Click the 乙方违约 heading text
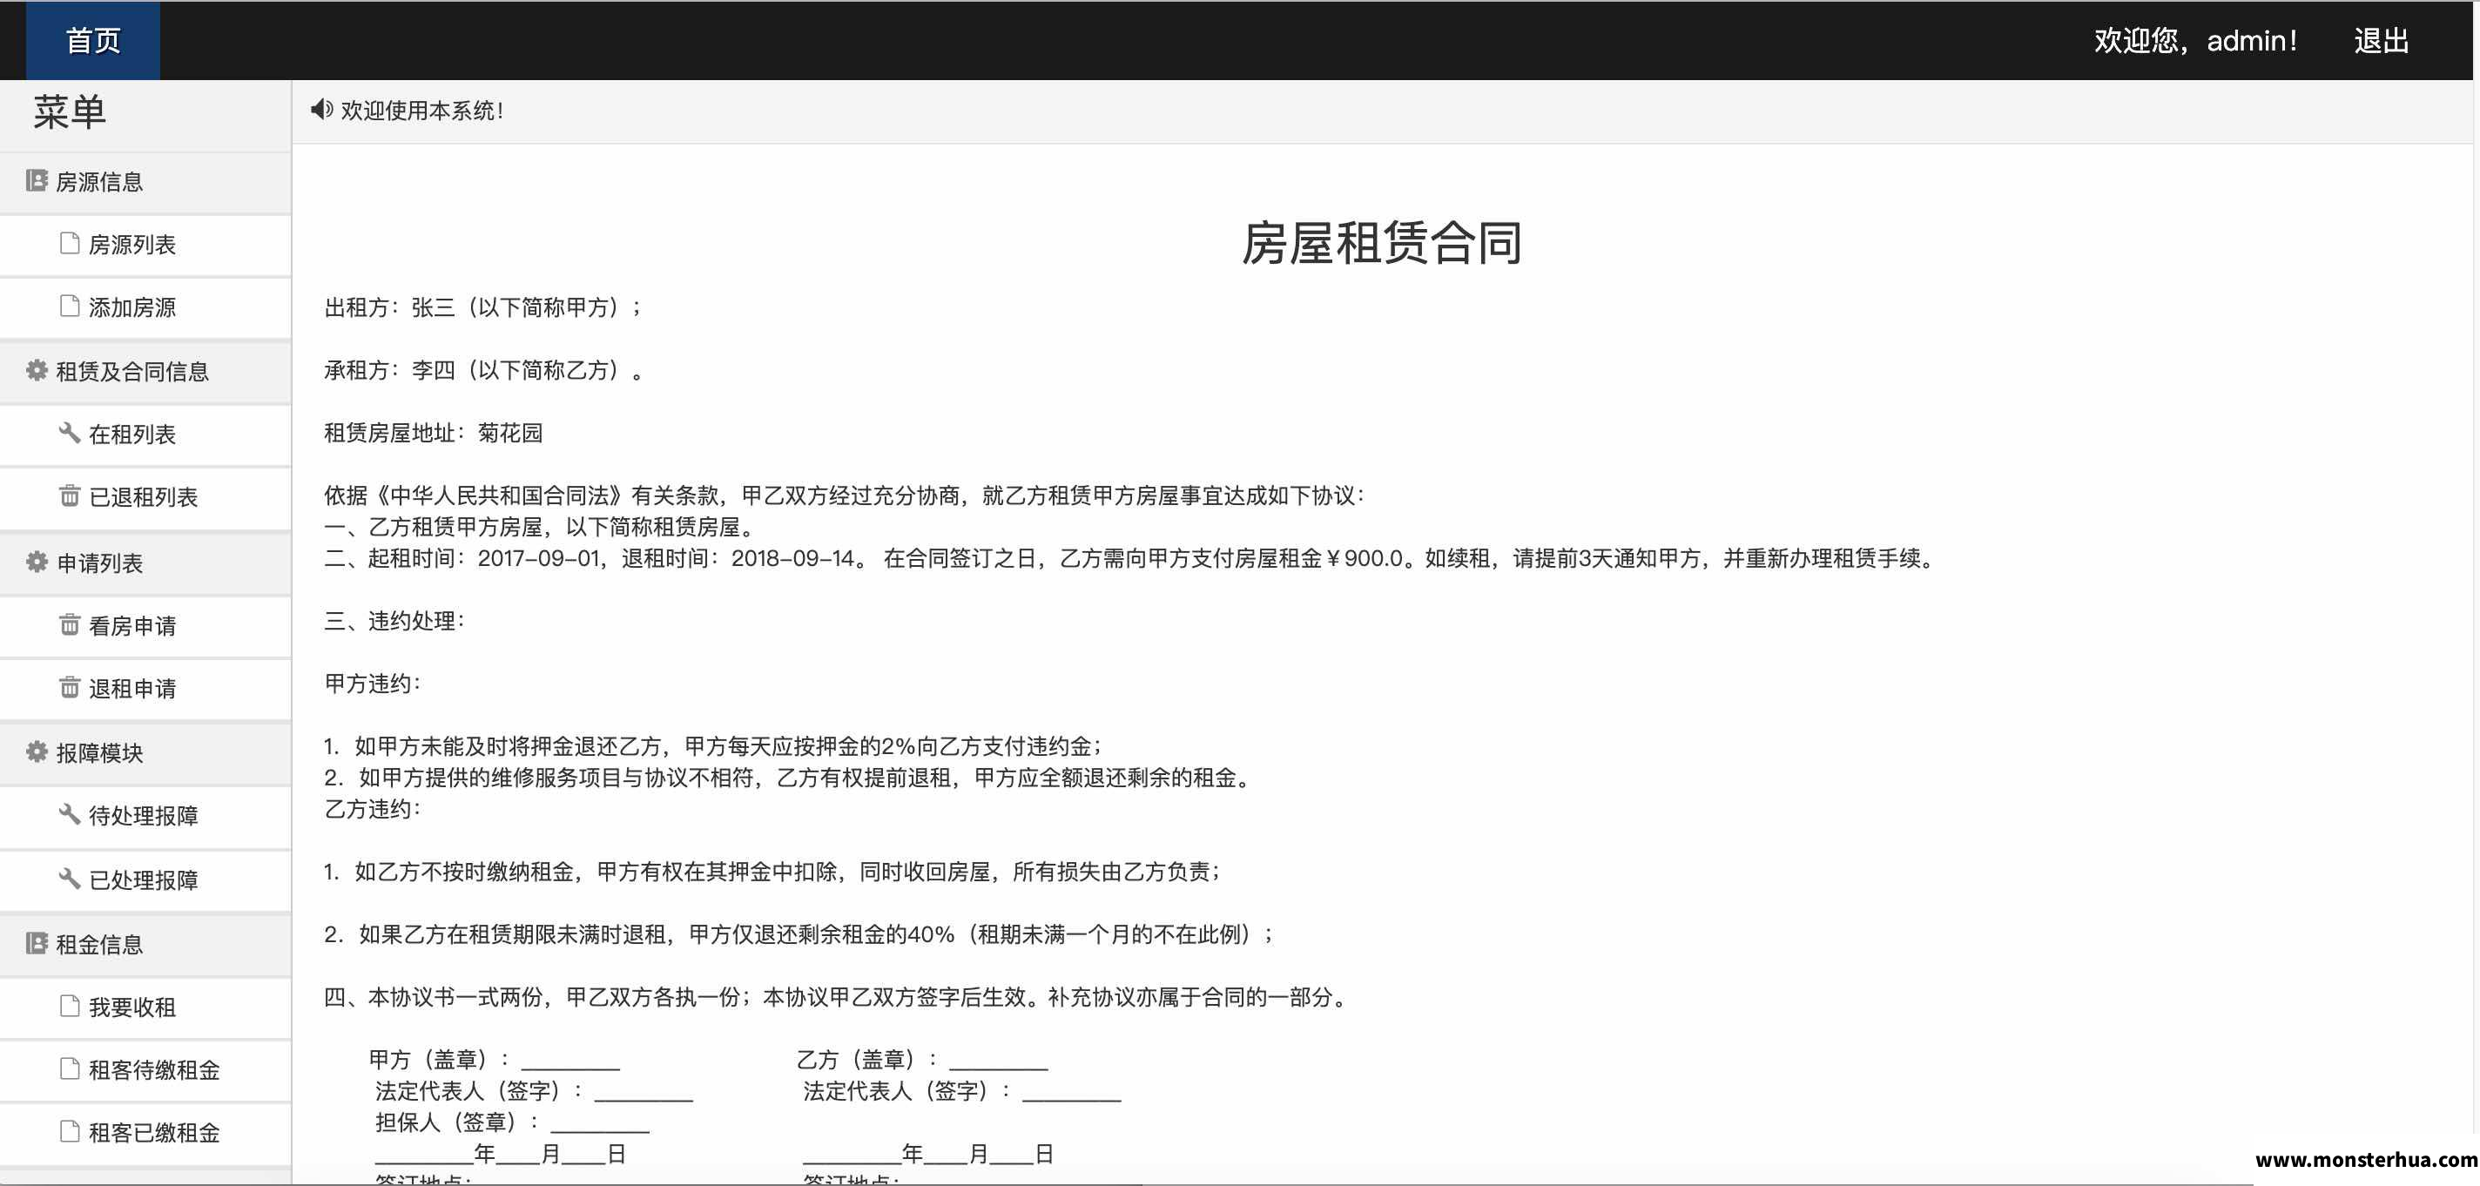This screenshot has height=1186, width=2480. 372,809
